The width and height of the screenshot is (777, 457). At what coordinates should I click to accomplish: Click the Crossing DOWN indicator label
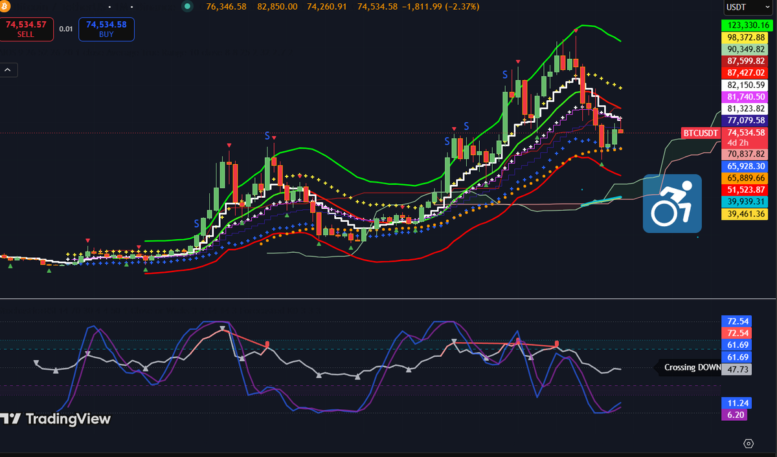click(690, 368)
